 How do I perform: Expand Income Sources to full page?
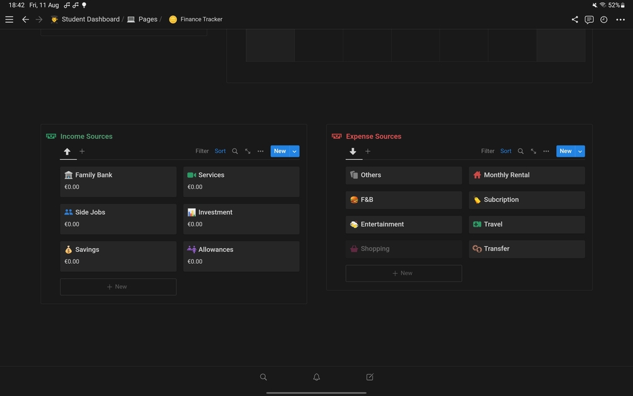pyautogui.click(x=248, y=151)
